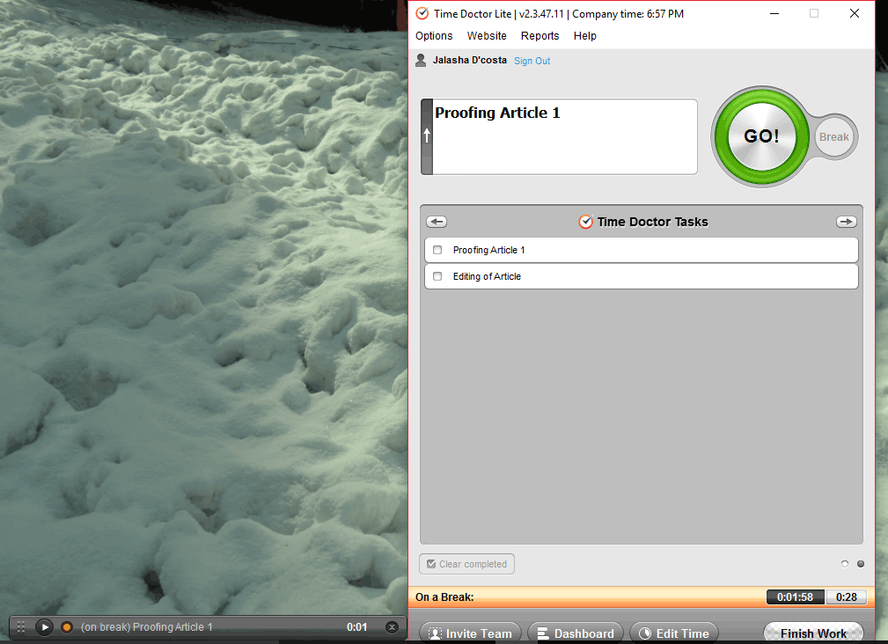
Task: Click the Clear completed button
Action: 466,564
